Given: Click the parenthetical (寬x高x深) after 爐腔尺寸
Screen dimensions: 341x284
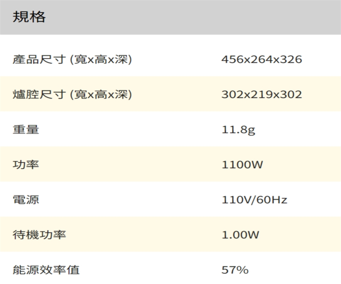Looking at the screenshot, I should click(101, 94).
